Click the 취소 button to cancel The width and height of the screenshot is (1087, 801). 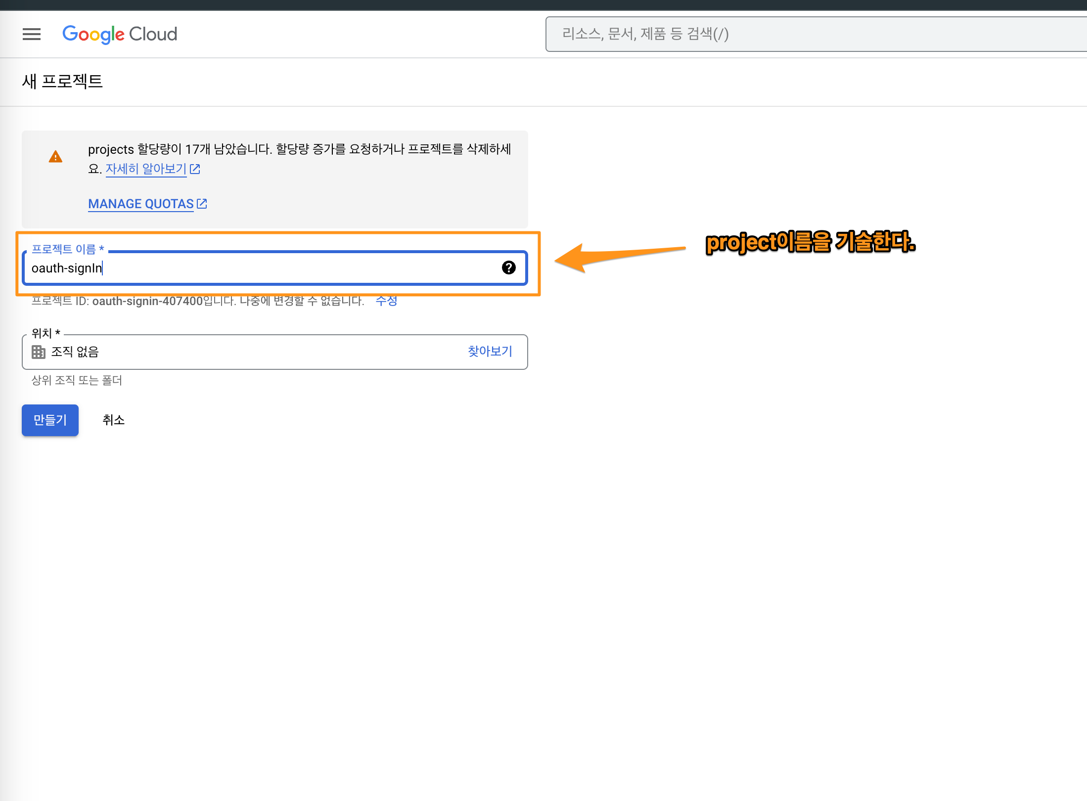pyautogui.click(x=113, y=420)
